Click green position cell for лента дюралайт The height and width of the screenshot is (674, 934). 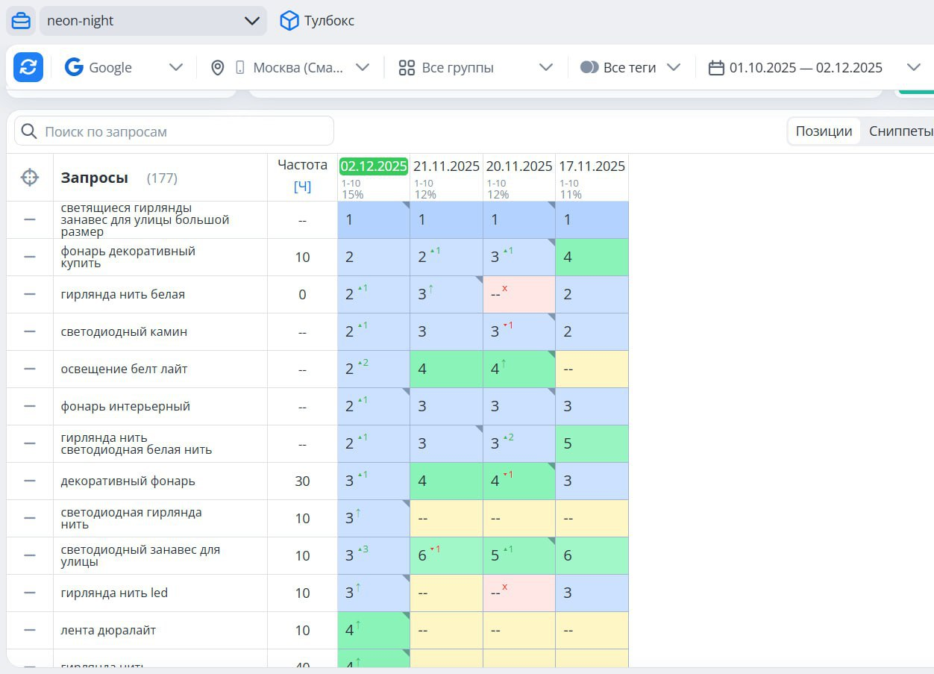pyautogui.click(x=373, y=630)
